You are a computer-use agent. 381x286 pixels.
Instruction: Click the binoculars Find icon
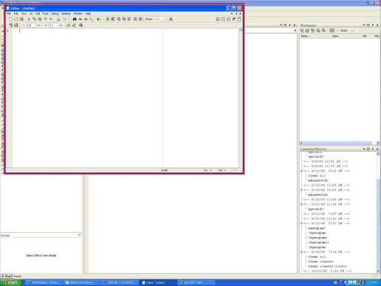[x=74, y=19]
